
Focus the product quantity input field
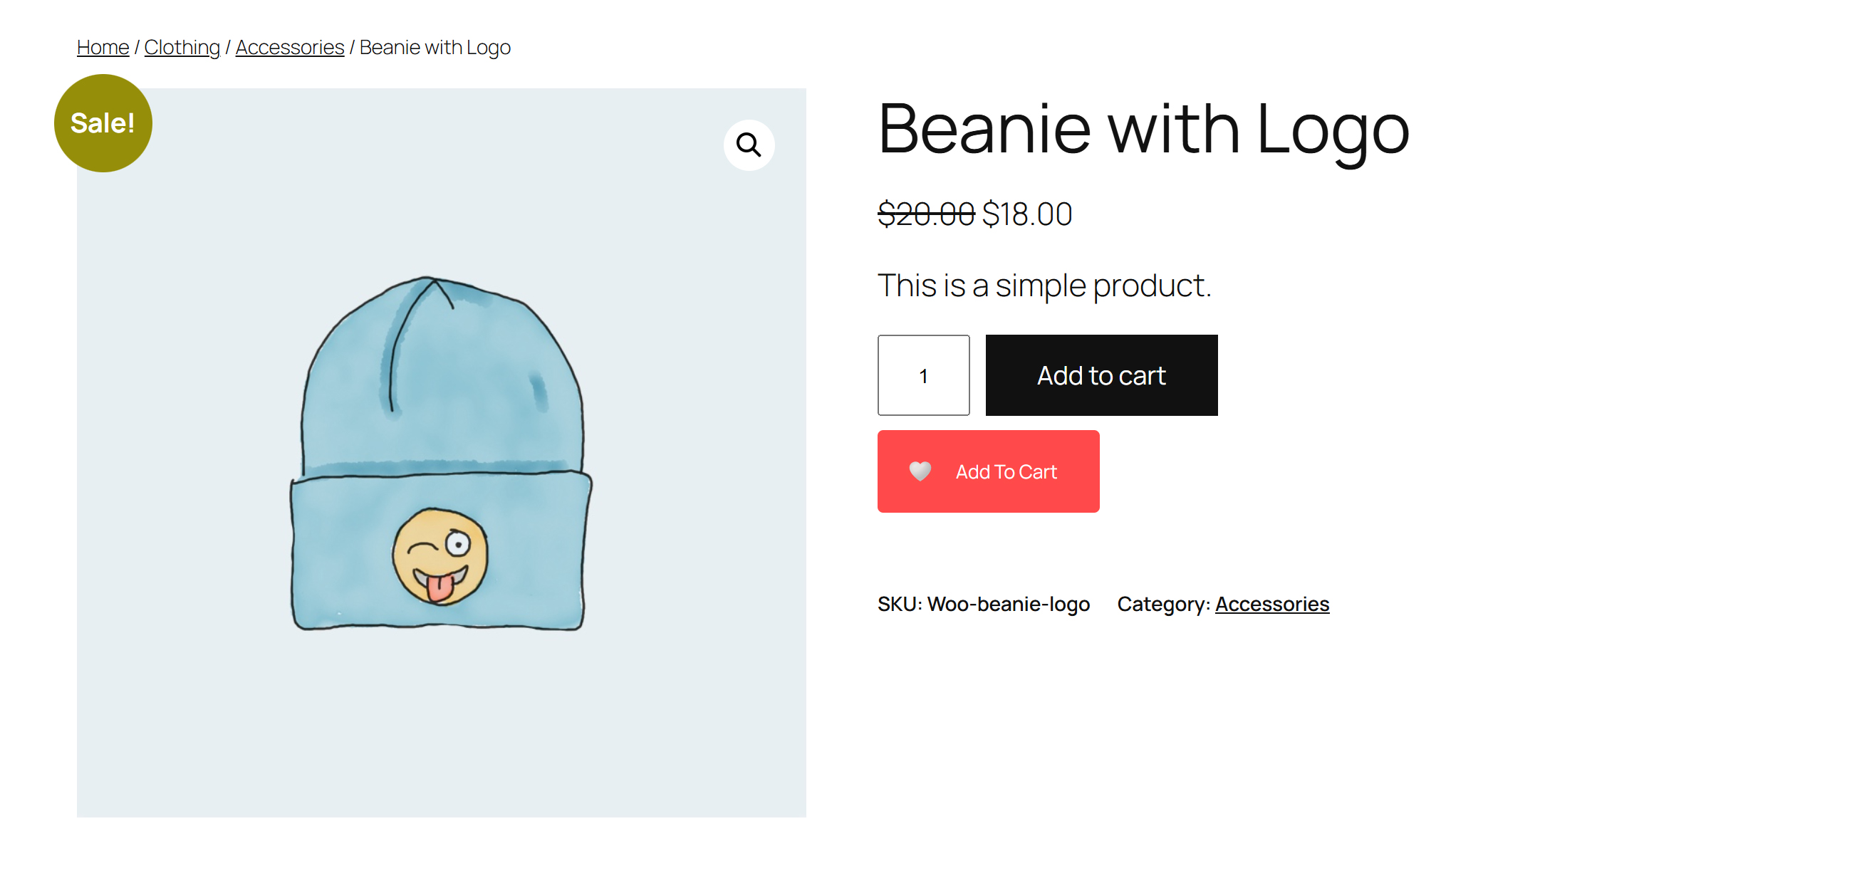pos(923,375)
